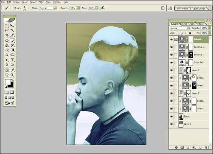The image size is (213, 154).
Task: Open layer Opacity arrow in Layers panel
Action: click(209, 28)
